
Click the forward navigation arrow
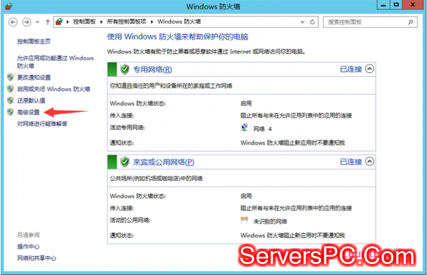tap(26, 22)
